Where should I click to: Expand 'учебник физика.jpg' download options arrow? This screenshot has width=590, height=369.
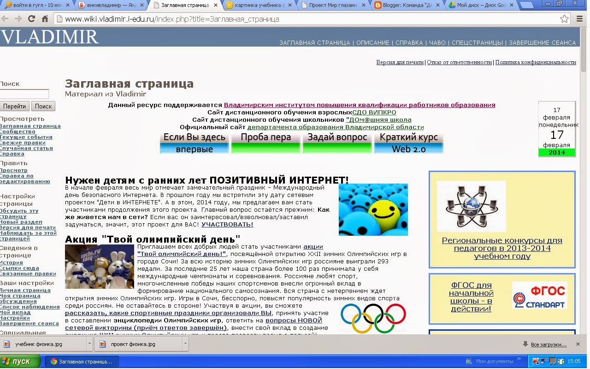(x=89, y=344)
